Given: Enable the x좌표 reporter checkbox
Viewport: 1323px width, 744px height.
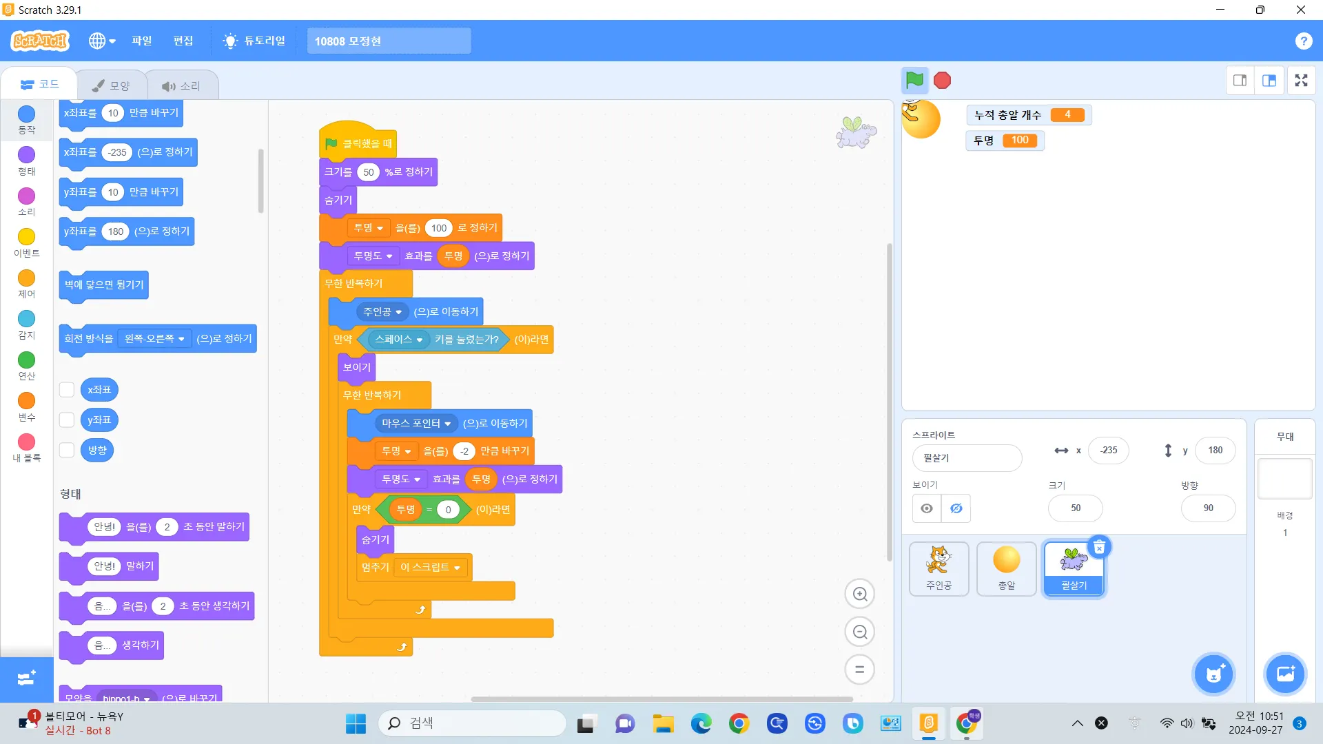Looking at the screenshot, I should tap(67, 390).
